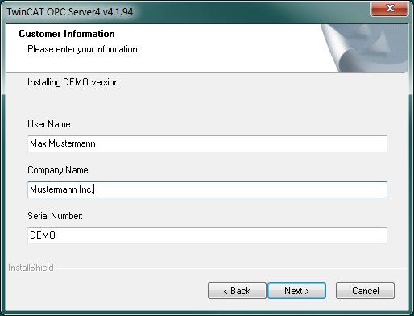
Task: Click into the Serial Number field
Action: click(x=207, y=235)
